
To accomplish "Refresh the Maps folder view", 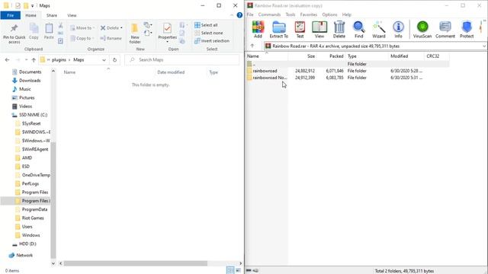I will coord(114,59).
